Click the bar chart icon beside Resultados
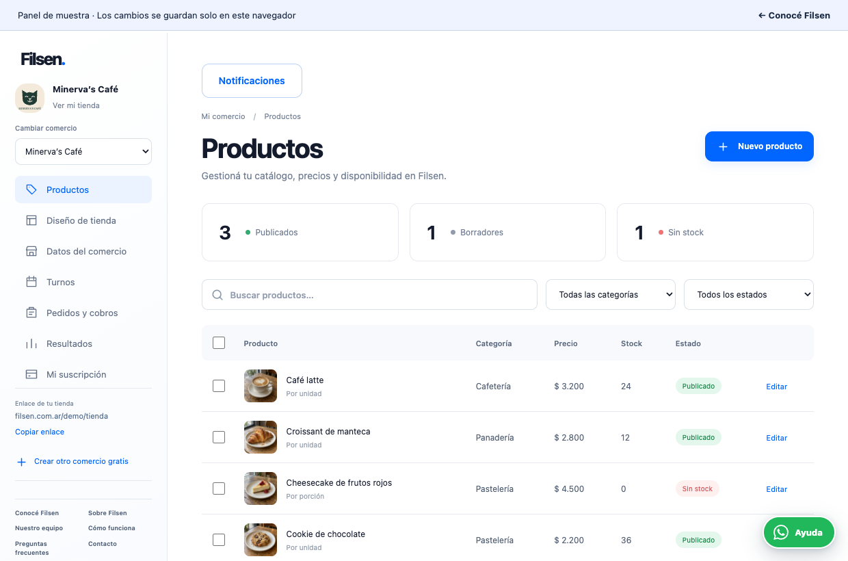This screenshot has height=561, width=848. (x=31, y=343)
